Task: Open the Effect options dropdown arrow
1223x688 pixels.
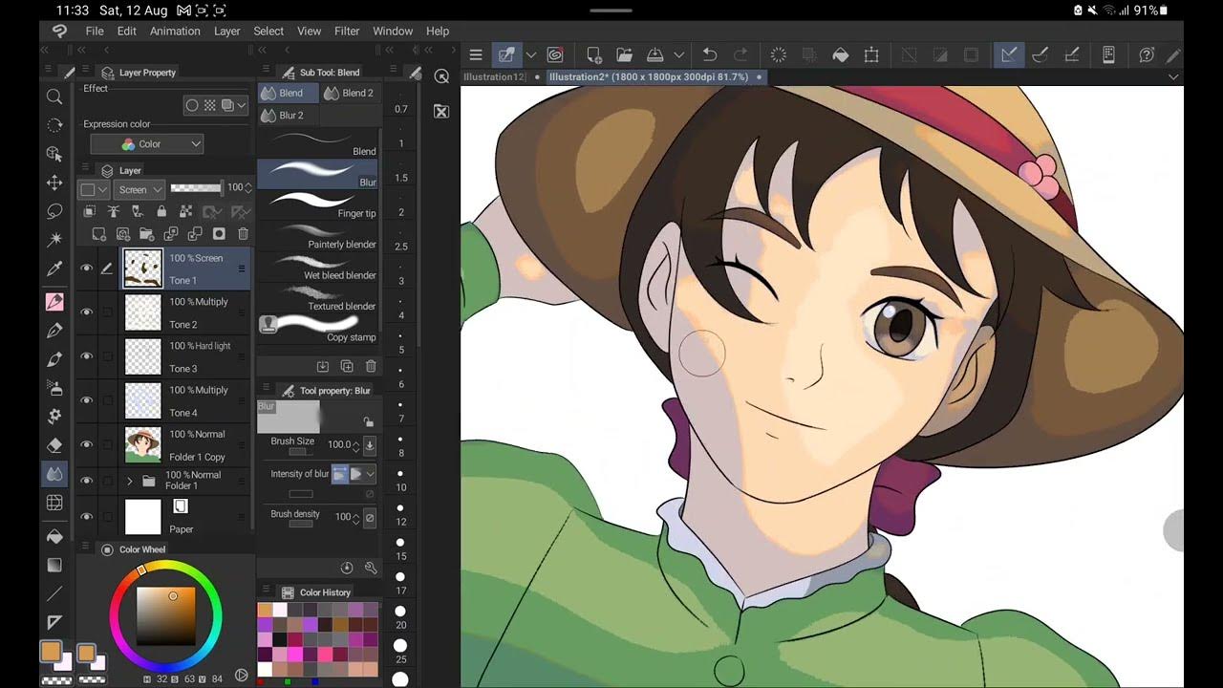Action: 243,105
